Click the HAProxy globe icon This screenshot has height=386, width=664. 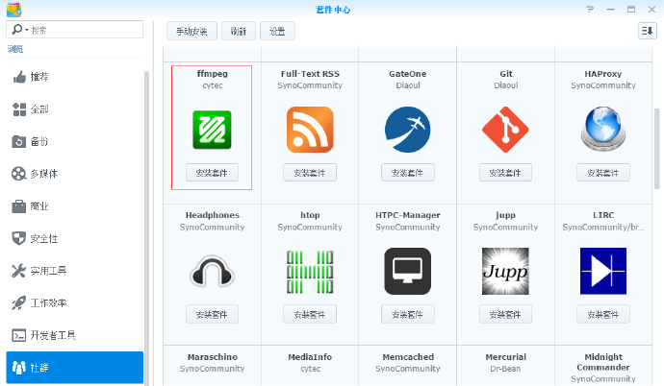[x=603, y=130]
